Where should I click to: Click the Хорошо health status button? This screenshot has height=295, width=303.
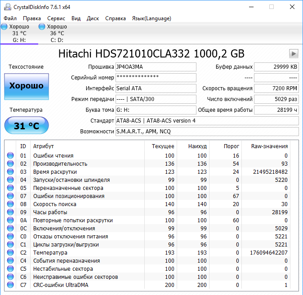click(27, 87)
